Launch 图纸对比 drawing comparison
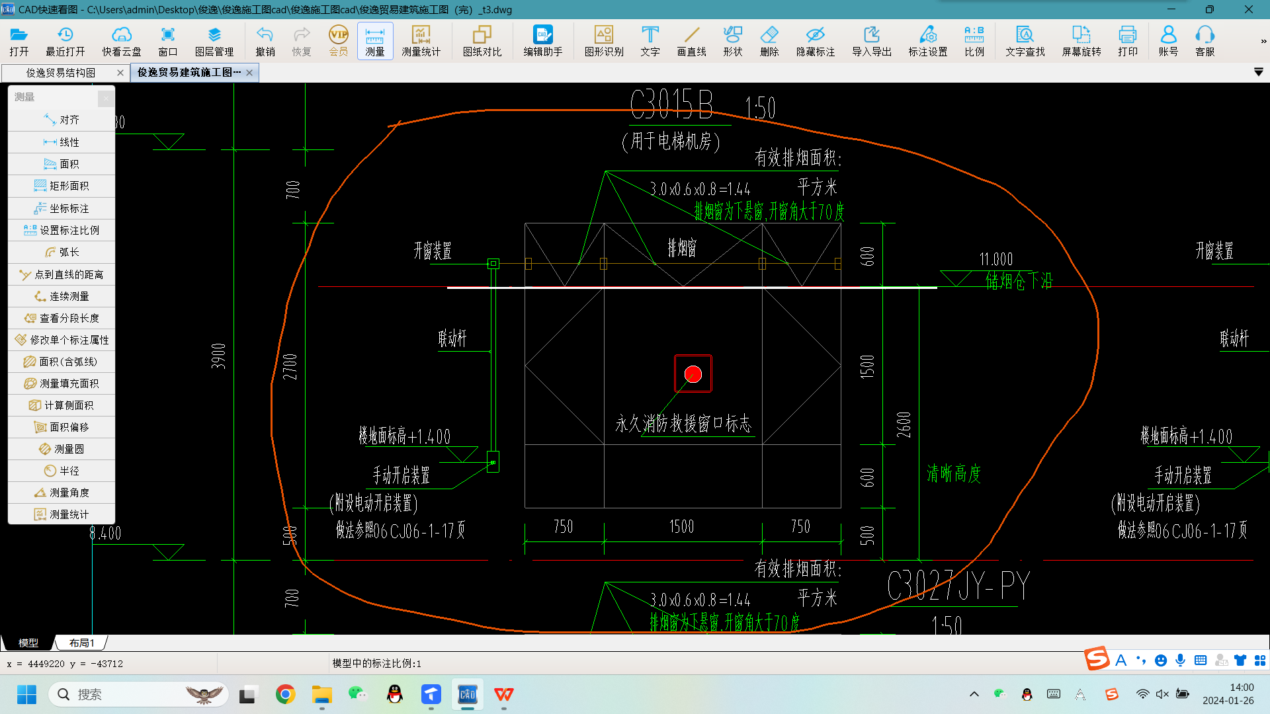 (482, 41)
